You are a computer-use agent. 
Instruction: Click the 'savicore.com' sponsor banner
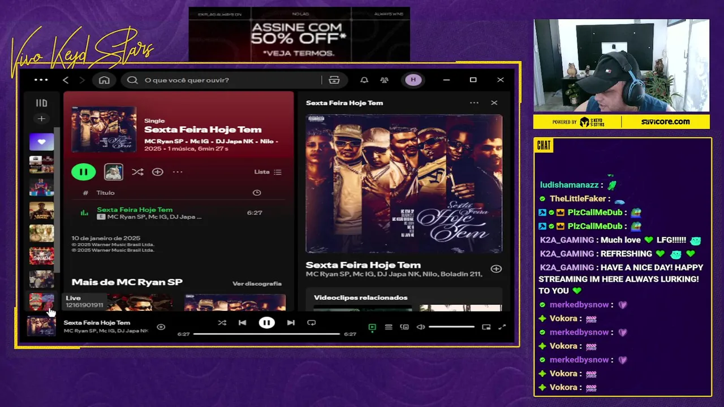(x=665, y=122)
